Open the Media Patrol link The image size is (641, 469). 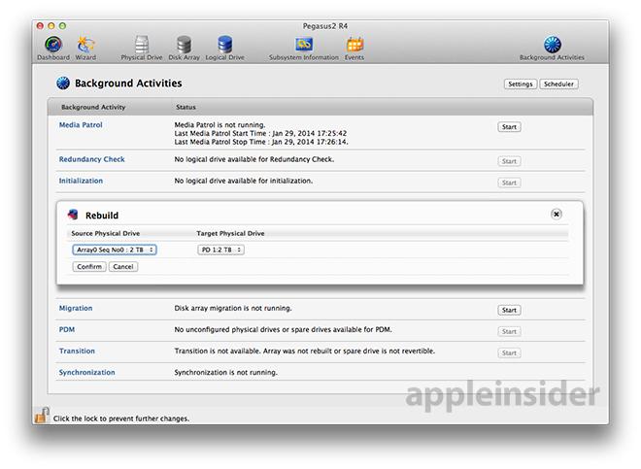click(81, 124)
